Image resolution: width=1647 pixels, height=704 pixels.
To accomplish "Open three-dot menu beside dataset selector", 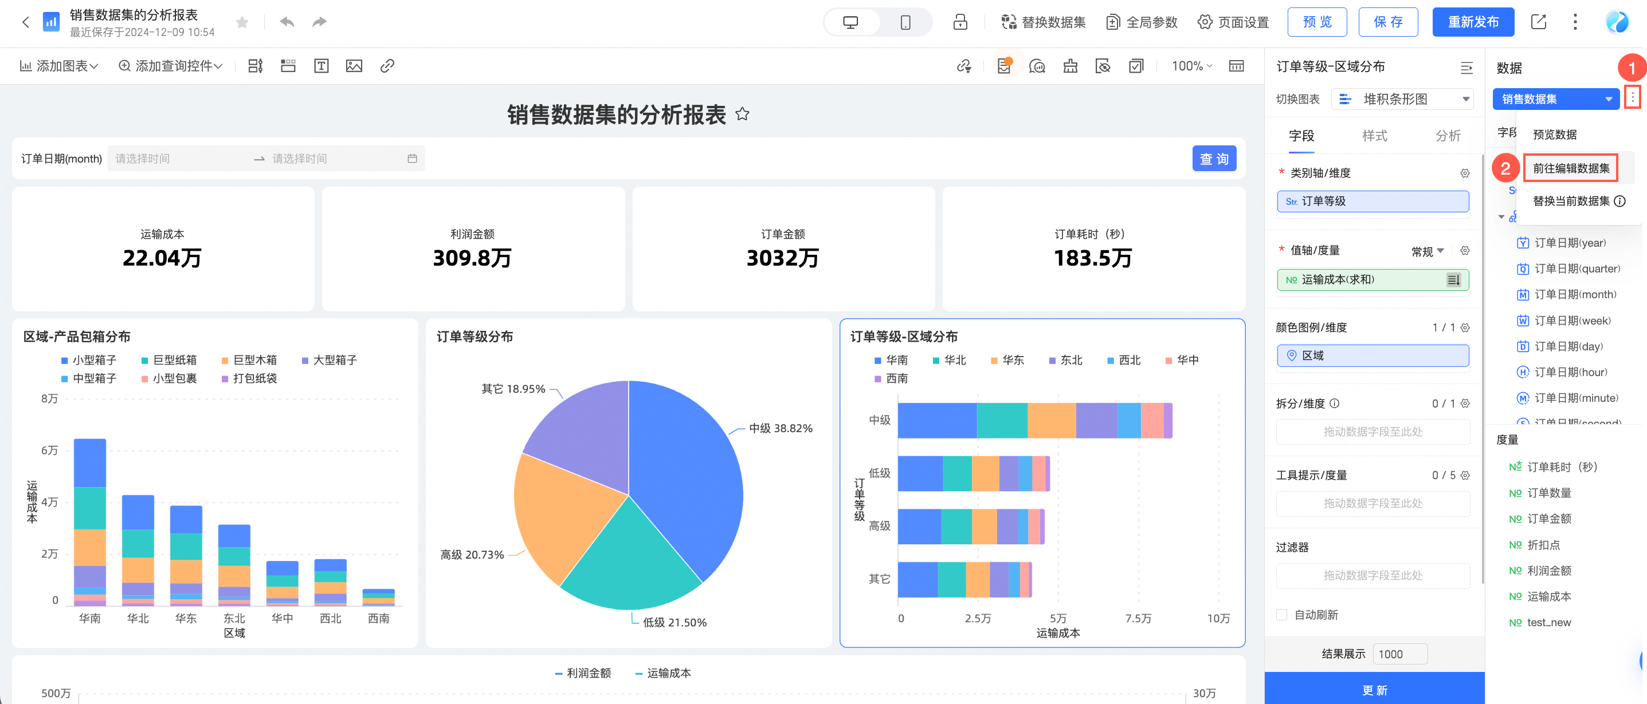I will point(1632,98).
